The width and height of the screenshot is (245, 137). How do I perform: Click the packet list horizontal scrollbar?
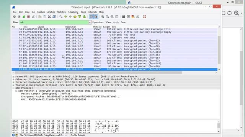[x=98, y=73]
